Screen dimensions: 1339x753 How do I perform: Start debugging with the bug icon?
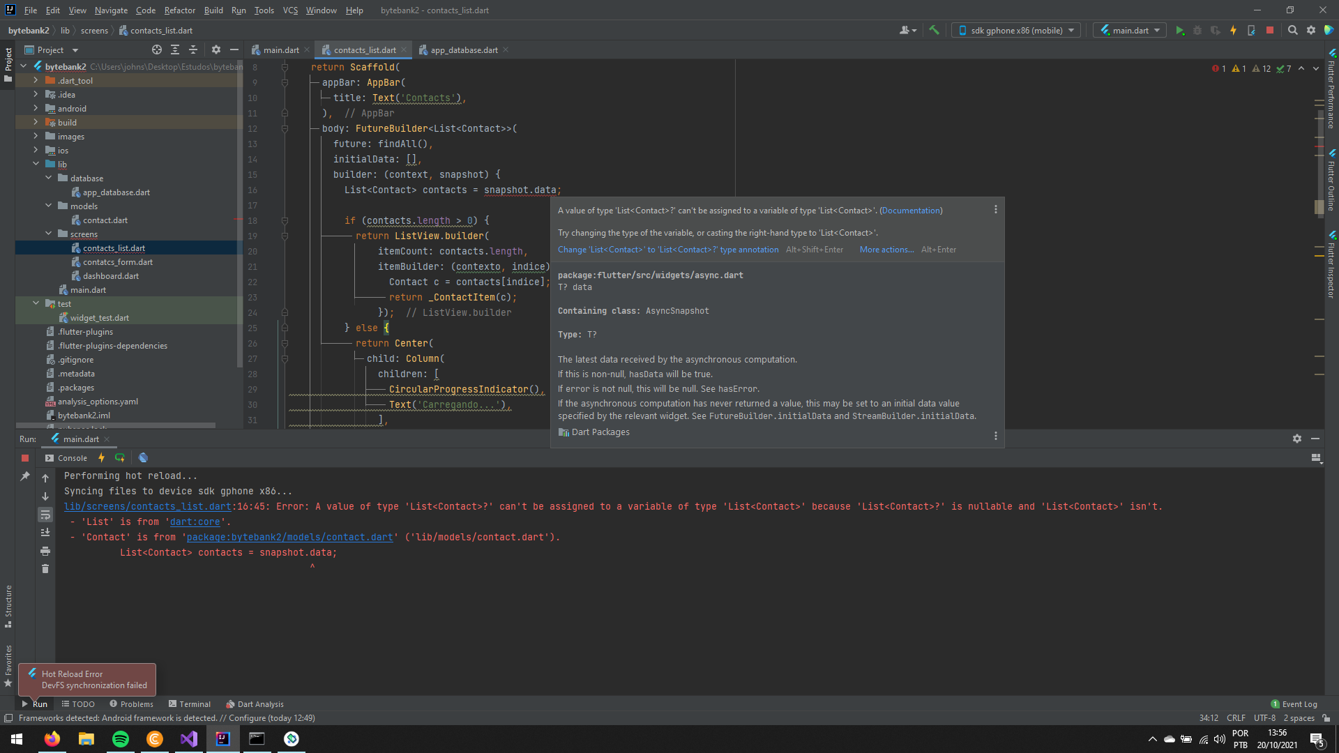click(x=1197, y=30)
